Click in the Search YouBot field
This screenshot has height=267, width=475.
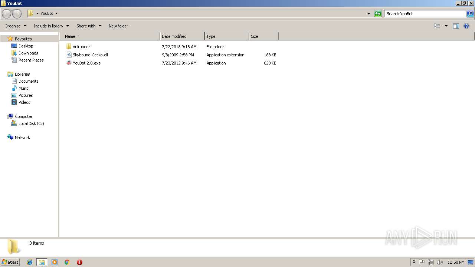click(x=425, y=14)
